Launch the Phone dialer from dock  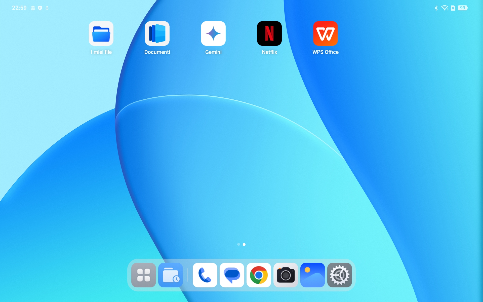205,275
